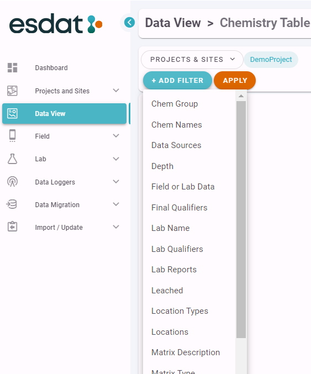Click the DemoProject chip
Screen dimensions: 311x374
pyautogui.click(x=271, y=60)
